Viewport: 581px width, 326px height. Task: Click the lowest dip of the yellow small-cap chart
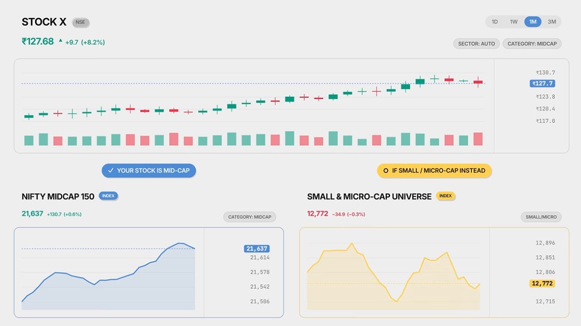[x=396, y=301]
